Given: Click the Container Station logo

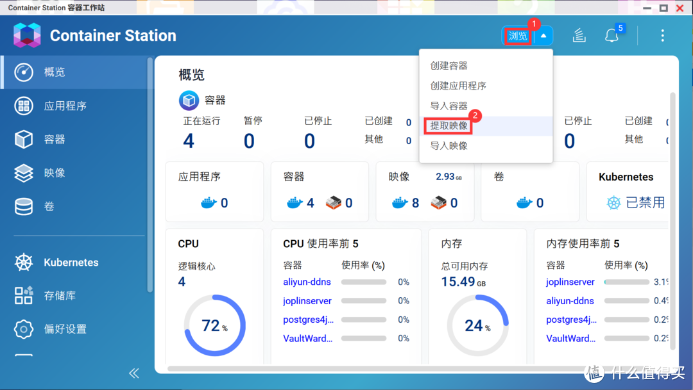Looking at the screenshot, I should pyautogui.click(x=27, y=35).
